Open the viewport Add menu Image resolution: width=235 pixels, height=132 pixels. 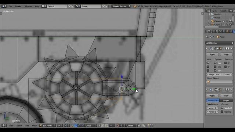pos(27,125)
